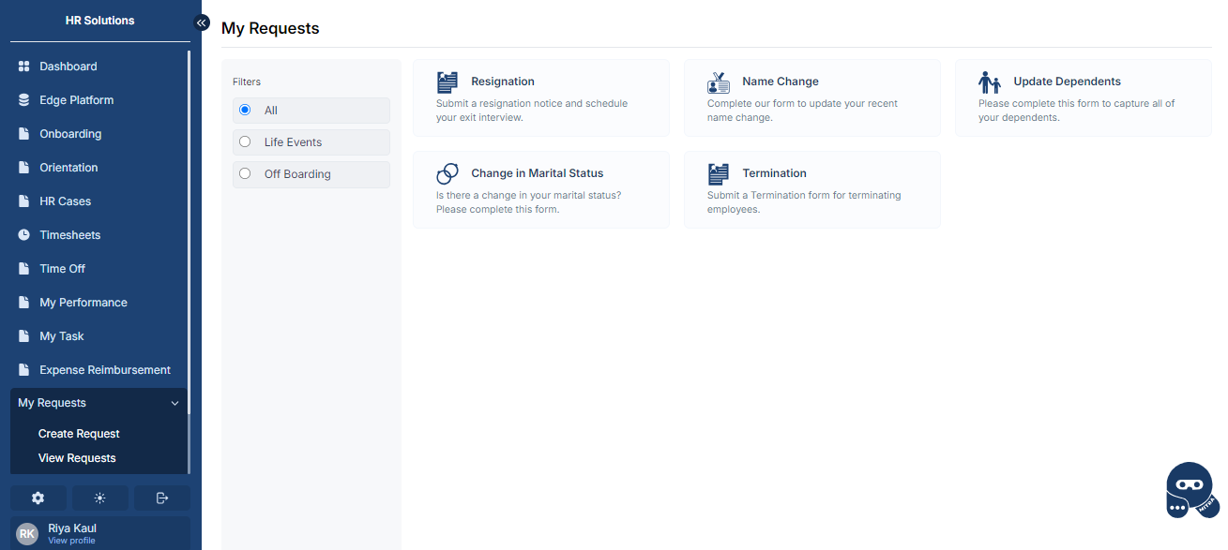Collapse the sidebar with the double-chevron button
This screenshot has width=1228, height=550.
(x=201, y=22)
